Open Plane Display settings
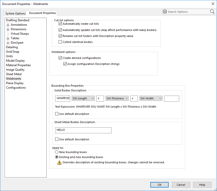The image size is (217, 191). click(15, 83)
